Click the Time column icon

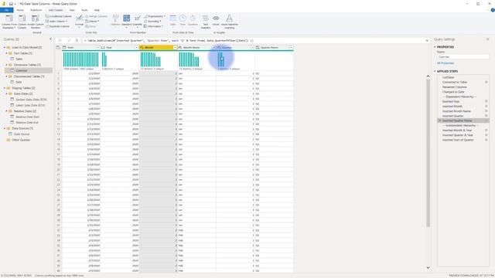pyautogui.click(x=183, y=18)
